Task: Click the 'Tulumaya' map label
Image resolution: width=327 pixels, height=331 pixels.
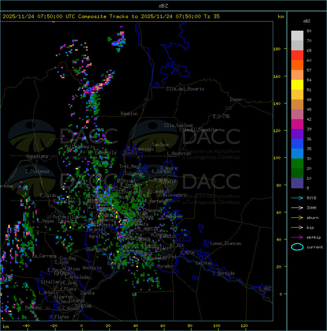Action: pyautogui.click(x=134, y=173)
